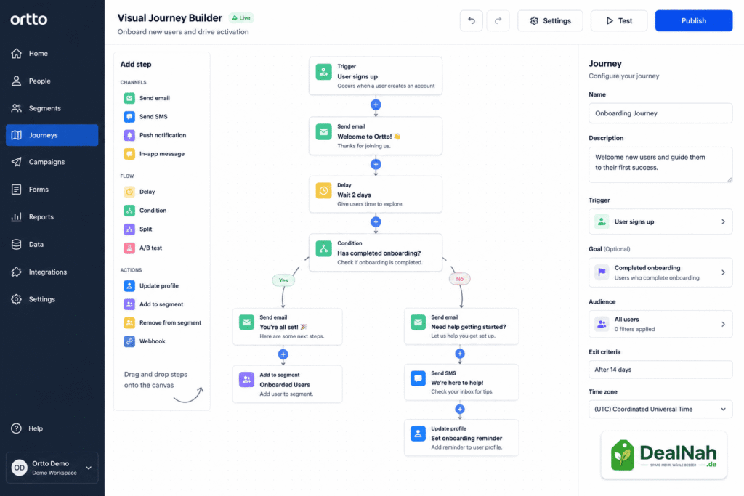Screen dimensions: 744x496
Task: Open the Time zone dropdown
Action: [x=660, y=410]
